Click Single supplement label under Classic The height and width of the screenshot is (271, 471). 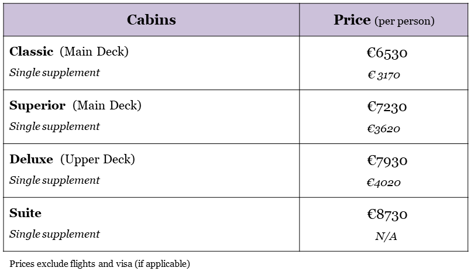54,73
